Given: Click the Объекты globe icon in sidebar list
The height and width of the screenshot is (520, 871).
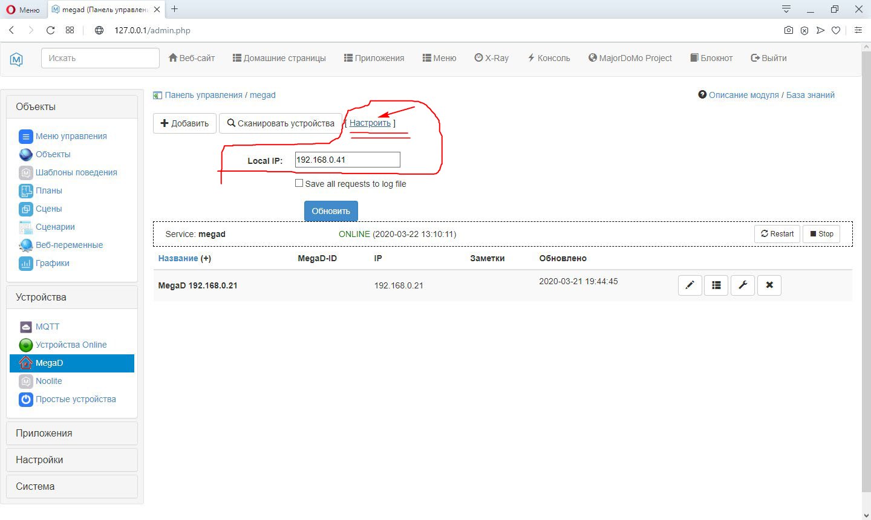Looking at the screenshot, I should 25,154.
